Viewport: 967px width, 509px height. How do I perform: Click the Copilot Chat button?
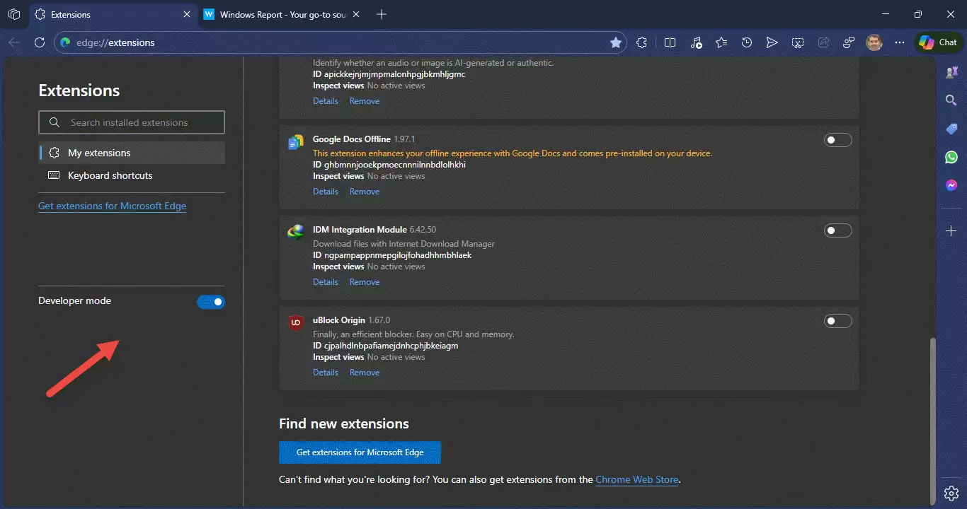point(938,42)
